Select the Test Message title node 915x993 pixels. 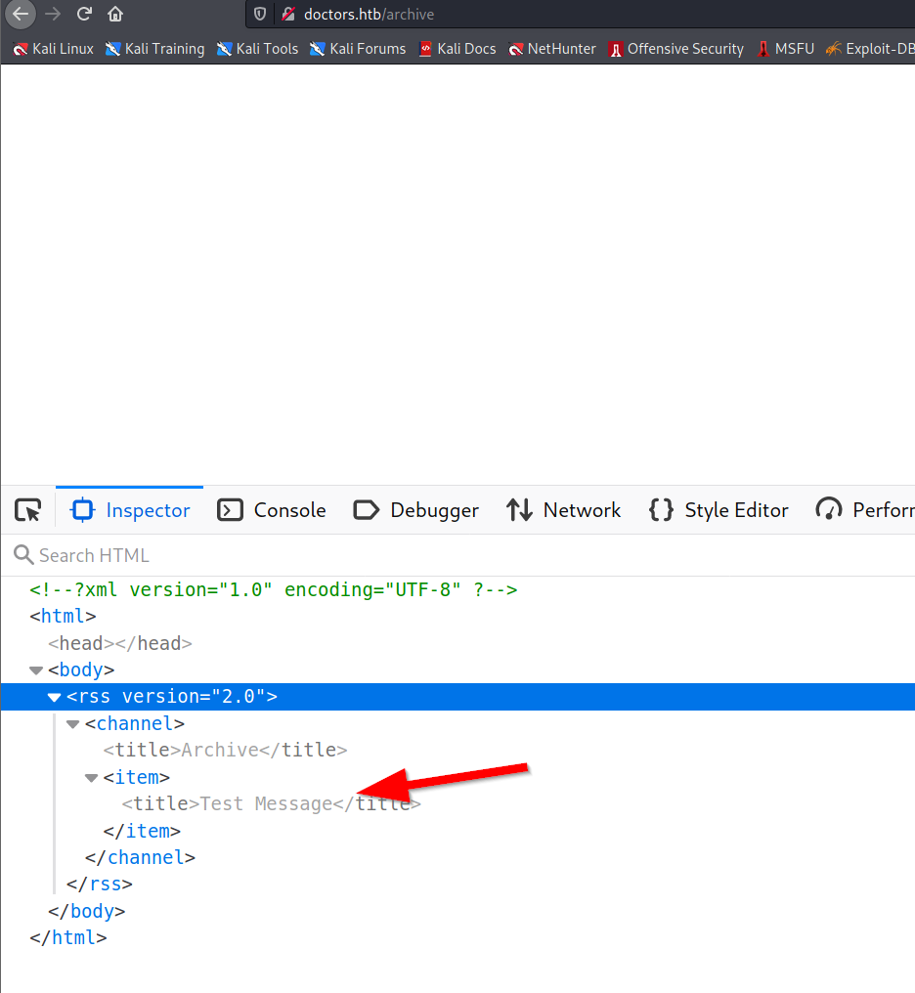266,804
